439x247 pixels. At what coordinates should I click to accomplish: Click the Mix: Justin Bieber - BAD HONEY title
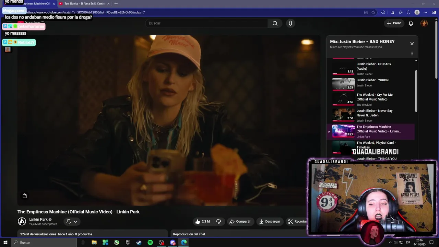tap(362, 42)
